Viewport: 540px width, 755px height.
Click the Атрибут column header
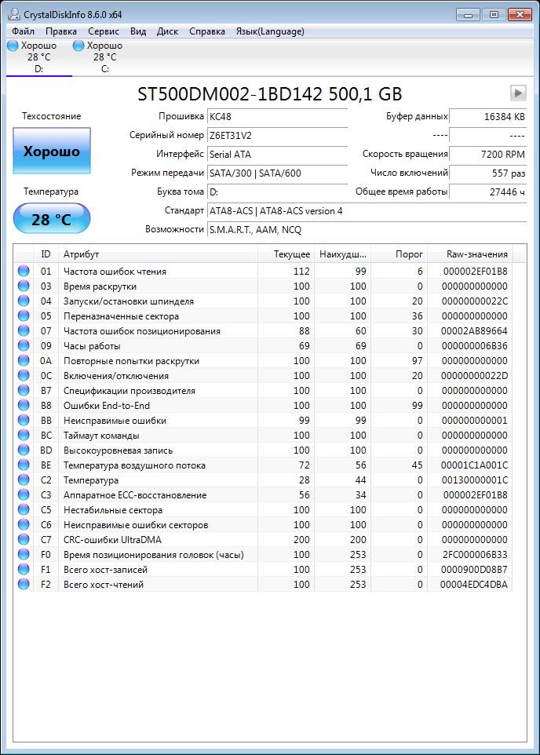pos(158,254)
